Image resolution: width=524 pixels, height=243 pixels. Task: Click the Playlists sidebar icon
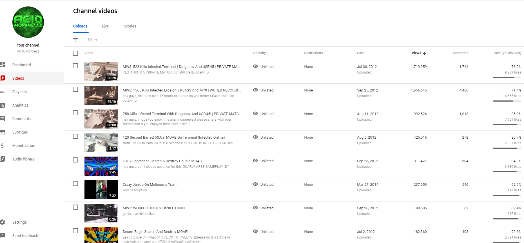3,92
